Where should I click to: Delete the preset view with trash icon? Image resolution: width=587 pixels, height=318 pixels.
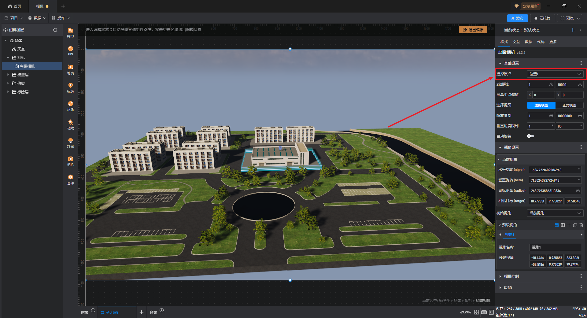[x=581, y=225]
